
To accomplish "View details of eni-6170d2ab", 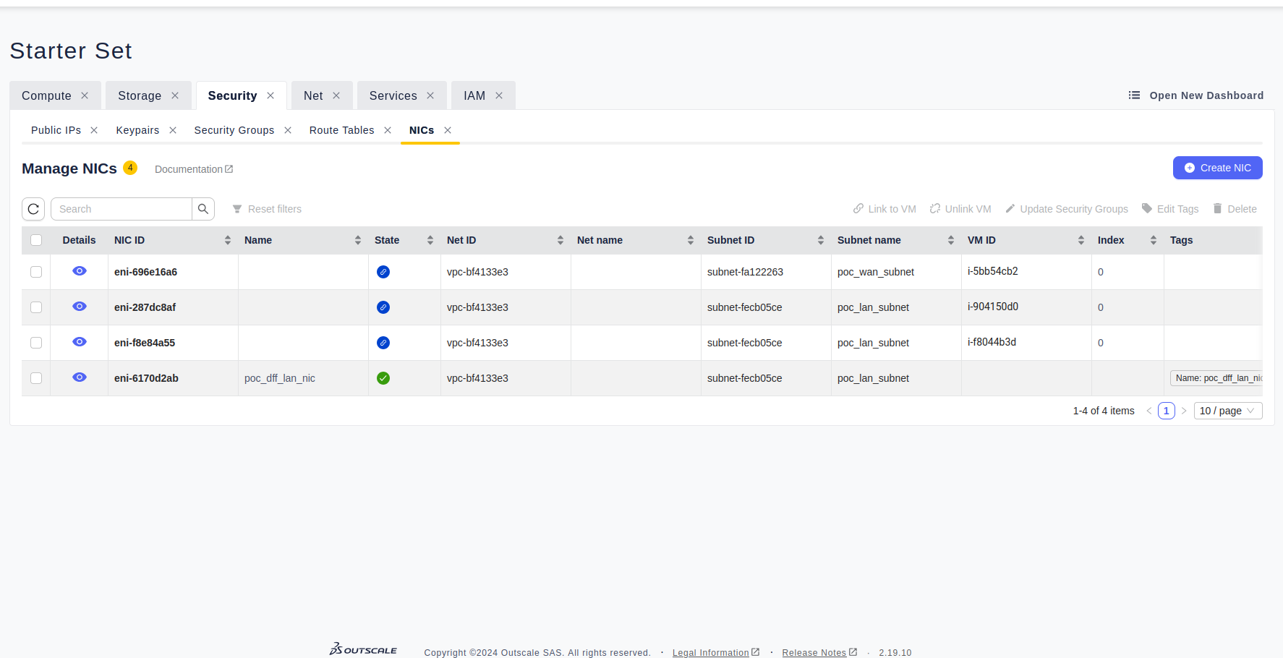I will 80,377.
